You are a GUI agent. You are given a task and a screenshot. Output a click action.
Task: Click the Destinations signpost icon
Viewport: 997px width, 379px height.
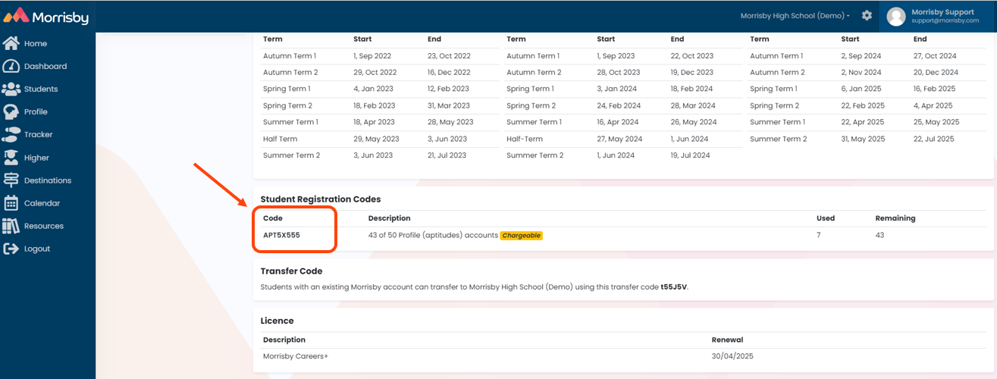tap(11, 180)
